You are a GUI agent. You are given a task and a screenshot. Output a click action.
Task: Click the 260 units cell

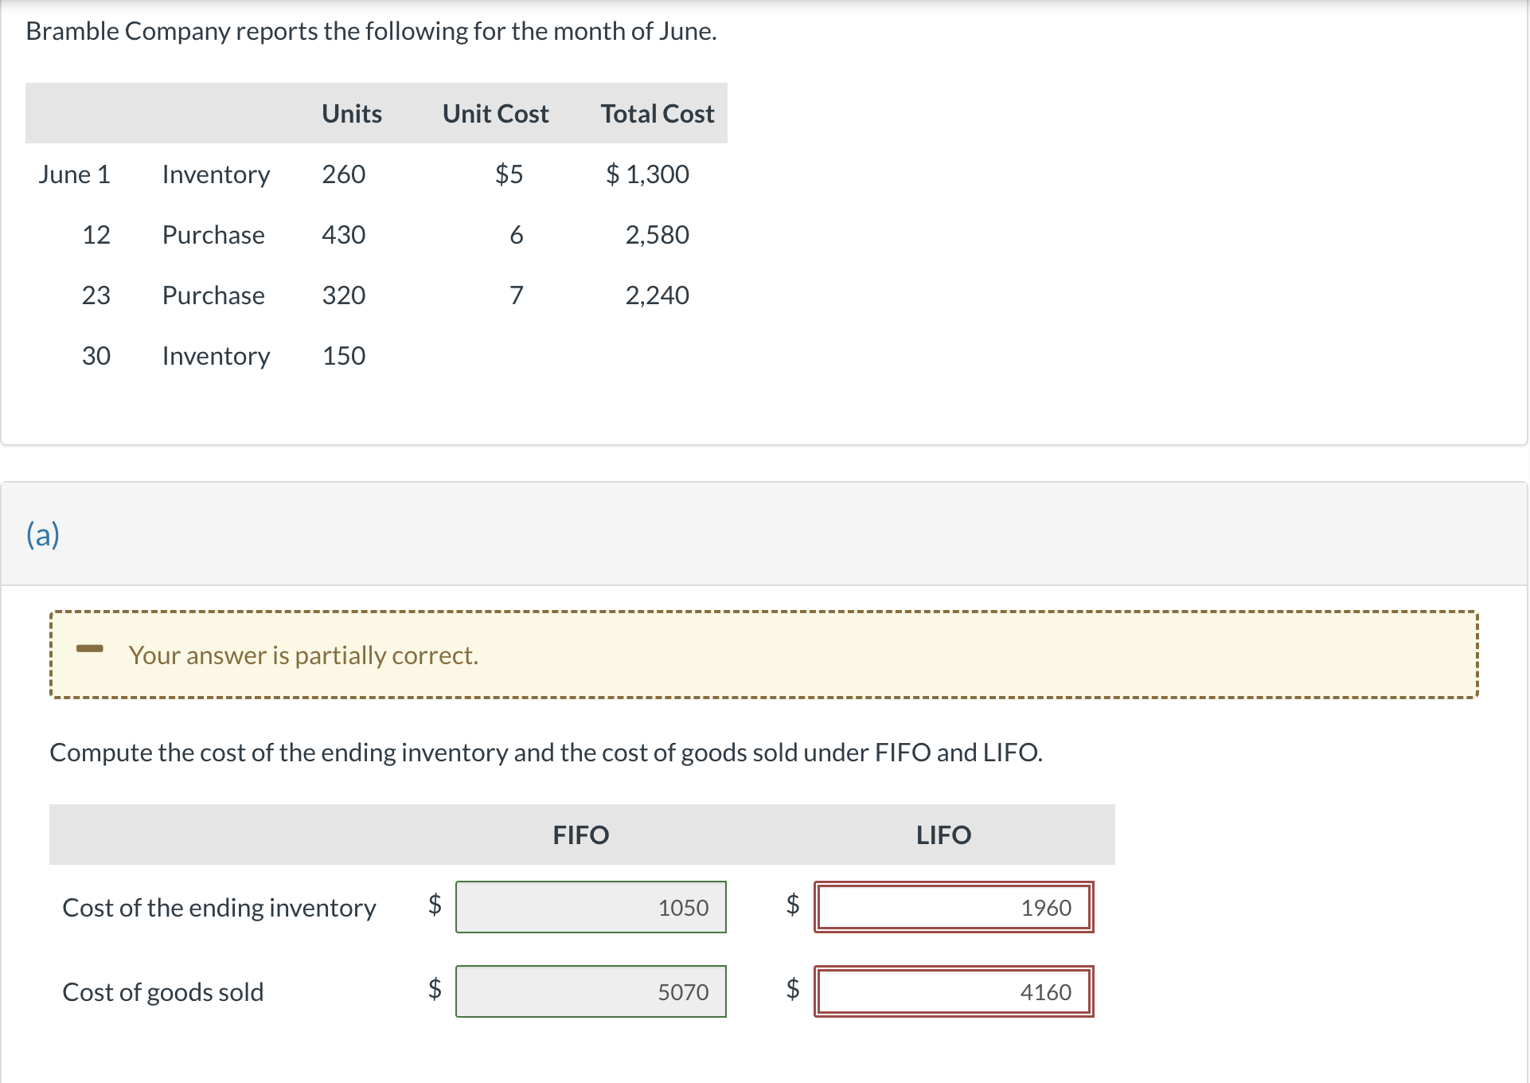coord(344,174)
